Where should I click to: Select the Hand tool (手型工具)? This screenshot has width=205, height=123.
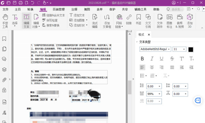(x=5, y=21)
